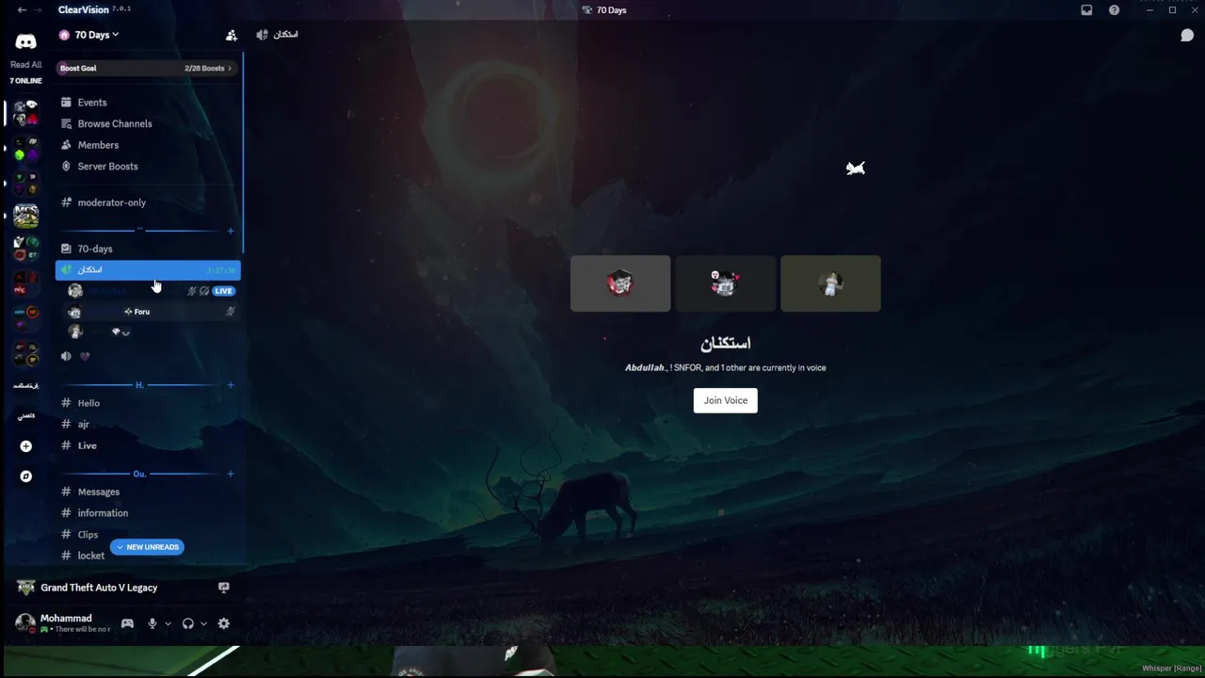Open the microphone input options arrow
The image size is (1205, 678).
point(168,623)
